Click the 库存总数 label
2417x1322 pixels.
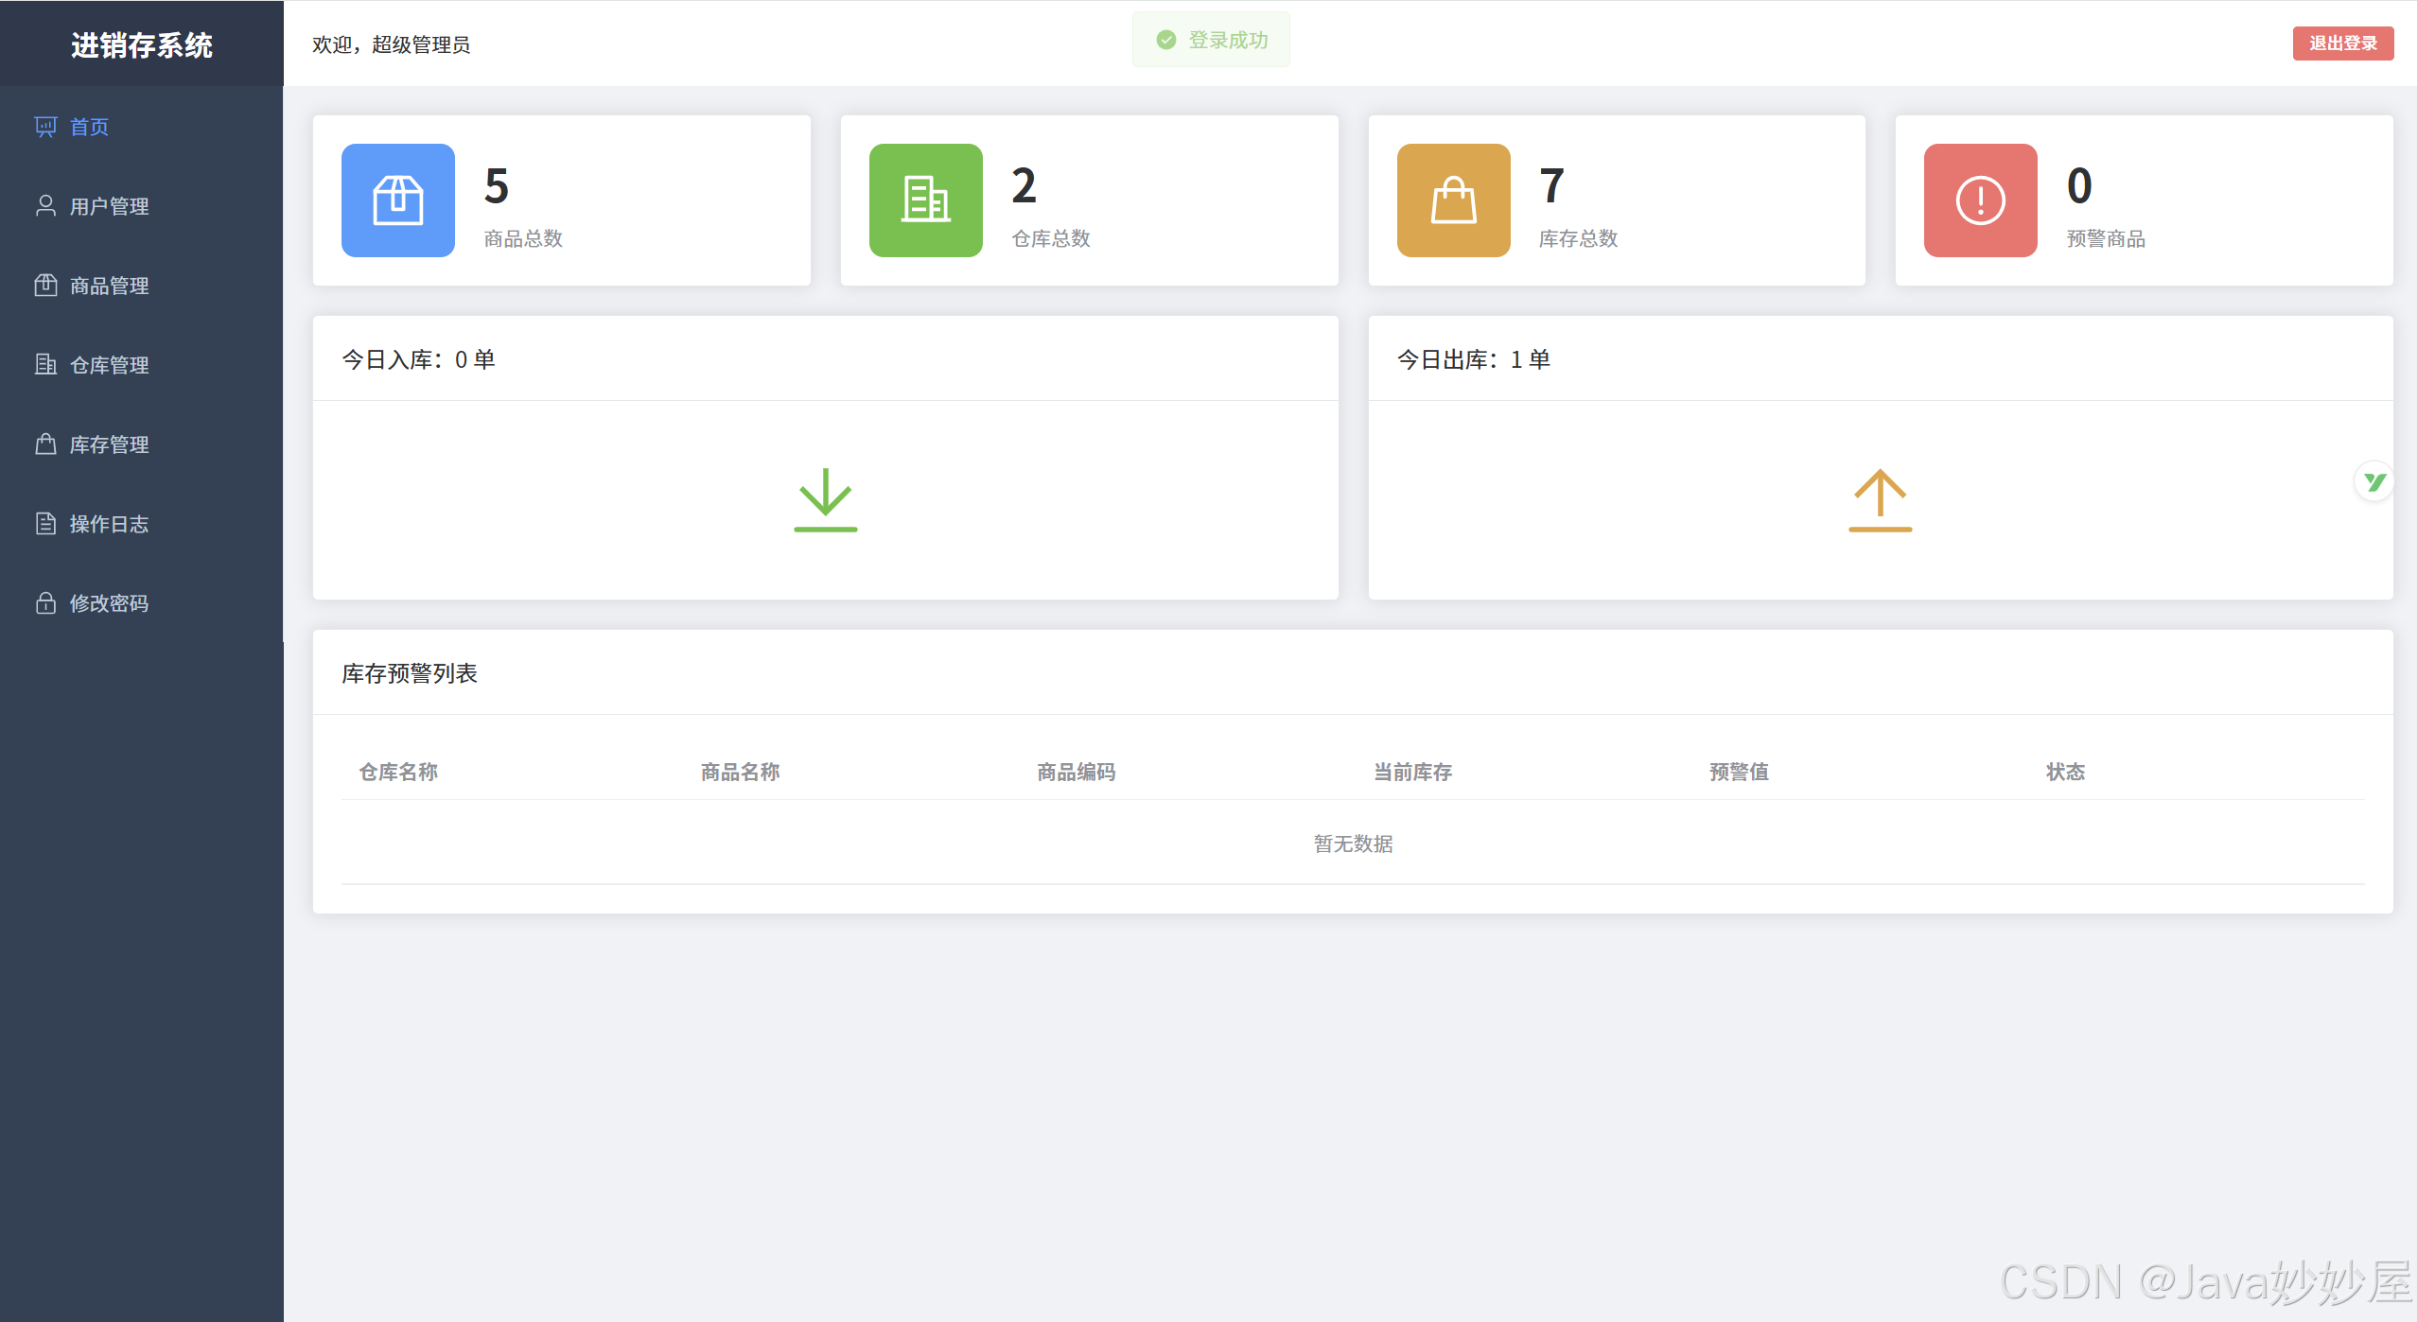pyautogui.click(x=1578, y=239)
